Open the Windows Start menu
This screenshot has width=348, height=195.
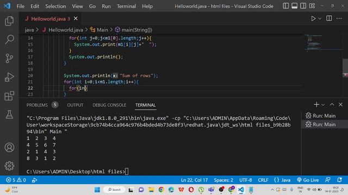[97, 190]
